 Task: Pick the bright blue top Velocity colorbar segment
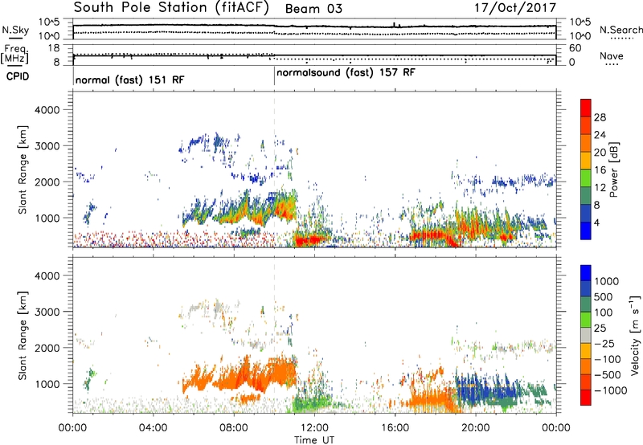(x=586, y=273)
